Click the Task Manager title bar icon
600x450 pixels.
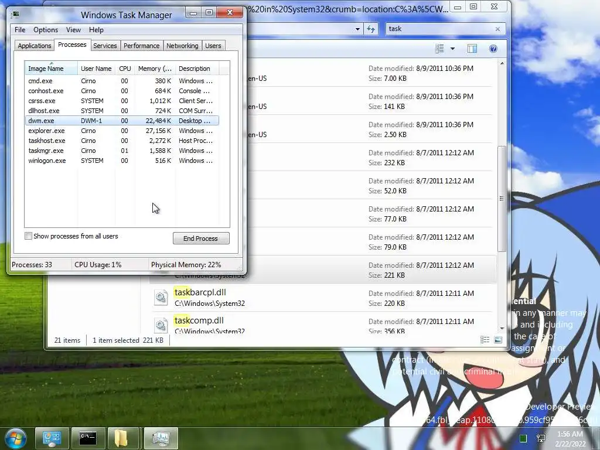pyautogui.click(x=15, y=15)
